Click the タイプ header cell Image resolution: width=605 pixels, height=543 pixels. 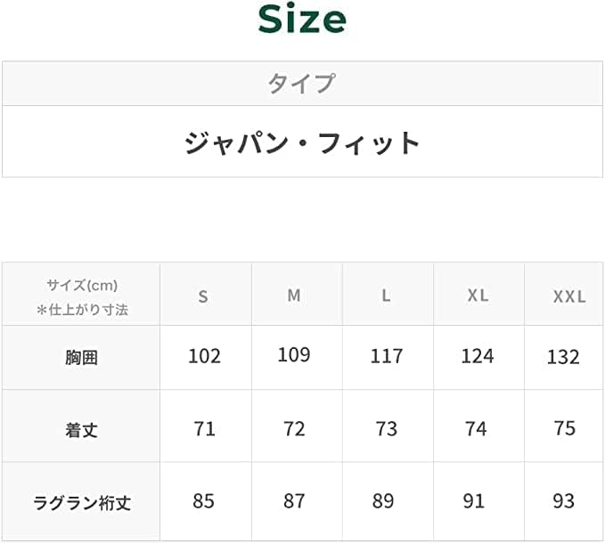pos(302,84)
